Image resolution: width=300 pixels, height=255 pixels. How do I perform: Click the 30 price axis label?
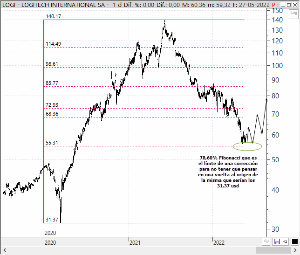pyautogui.click(x=275, y=229)
